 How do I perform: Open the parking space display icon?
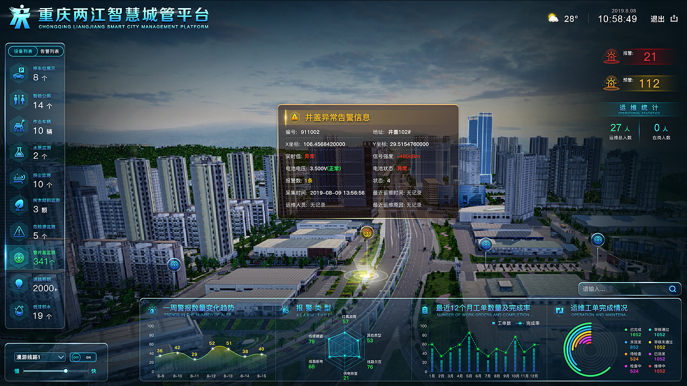point(19,74)
